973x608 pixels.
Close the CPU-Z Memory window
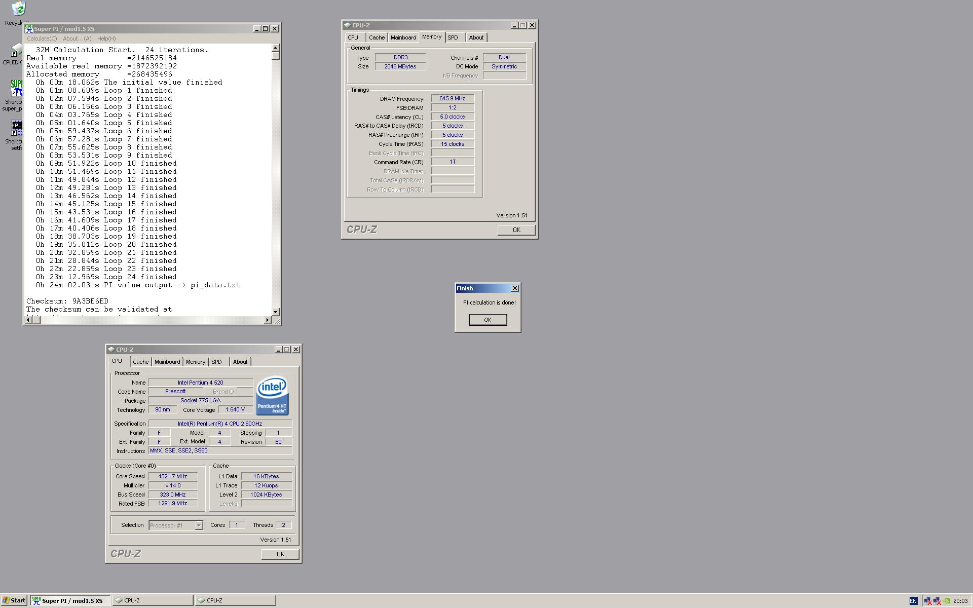point(532,25)
